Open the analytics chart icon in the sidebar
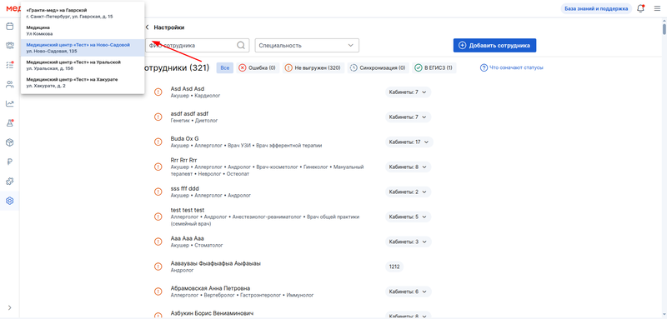Image resolution: width=667 pixels, height=319 pixels. pos(9,103)
